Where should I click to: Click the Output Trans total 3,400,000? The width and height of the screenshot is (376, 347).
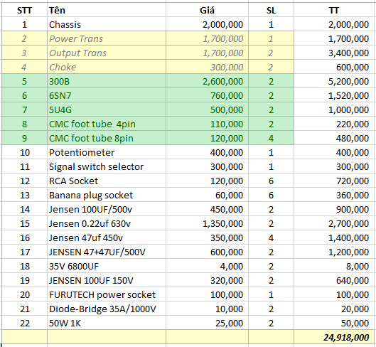coord(335,53)
